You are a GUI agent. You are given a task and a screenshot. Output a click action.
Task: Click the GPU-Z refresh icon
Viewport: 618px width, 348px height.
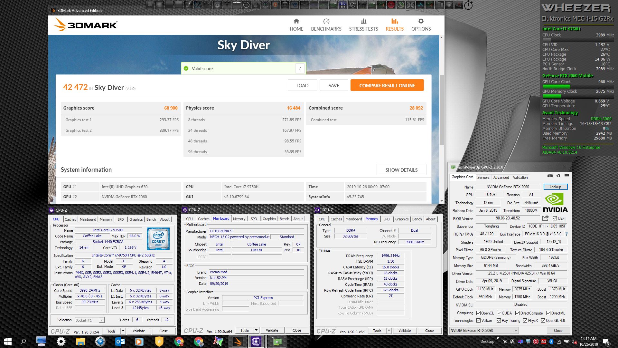[558, 176]
